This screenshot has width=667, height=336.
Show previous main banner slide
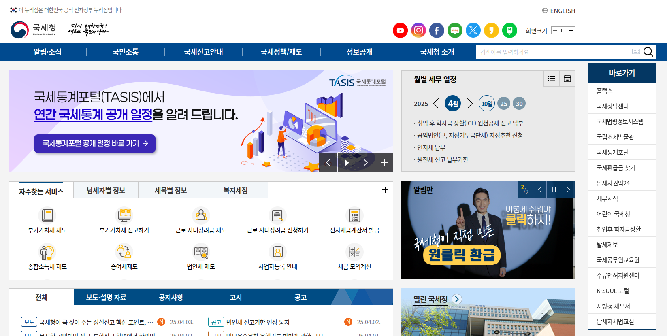[328, 163]
